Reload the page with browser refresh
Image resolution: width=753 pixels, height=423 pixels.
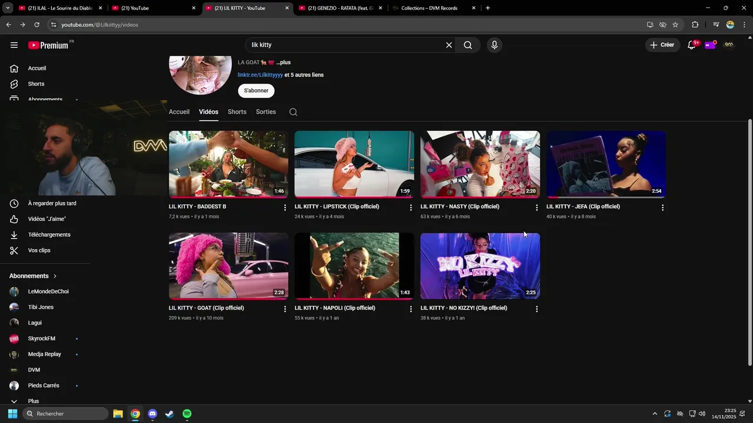(x=36, y=25)
